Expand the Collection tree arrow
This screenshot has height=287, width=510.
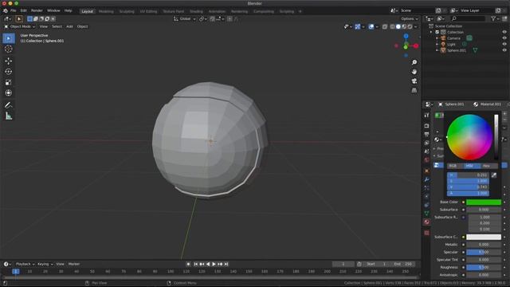(432, 32)
